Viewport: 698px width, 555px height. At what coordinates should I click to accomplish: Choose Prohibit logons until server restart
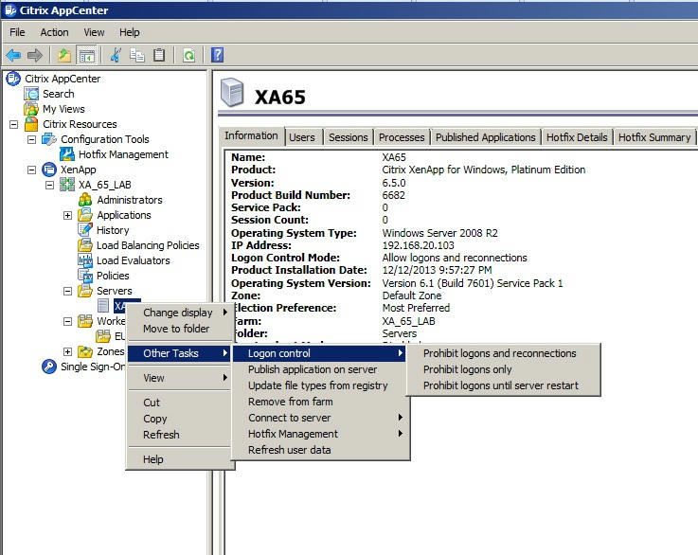504,385
